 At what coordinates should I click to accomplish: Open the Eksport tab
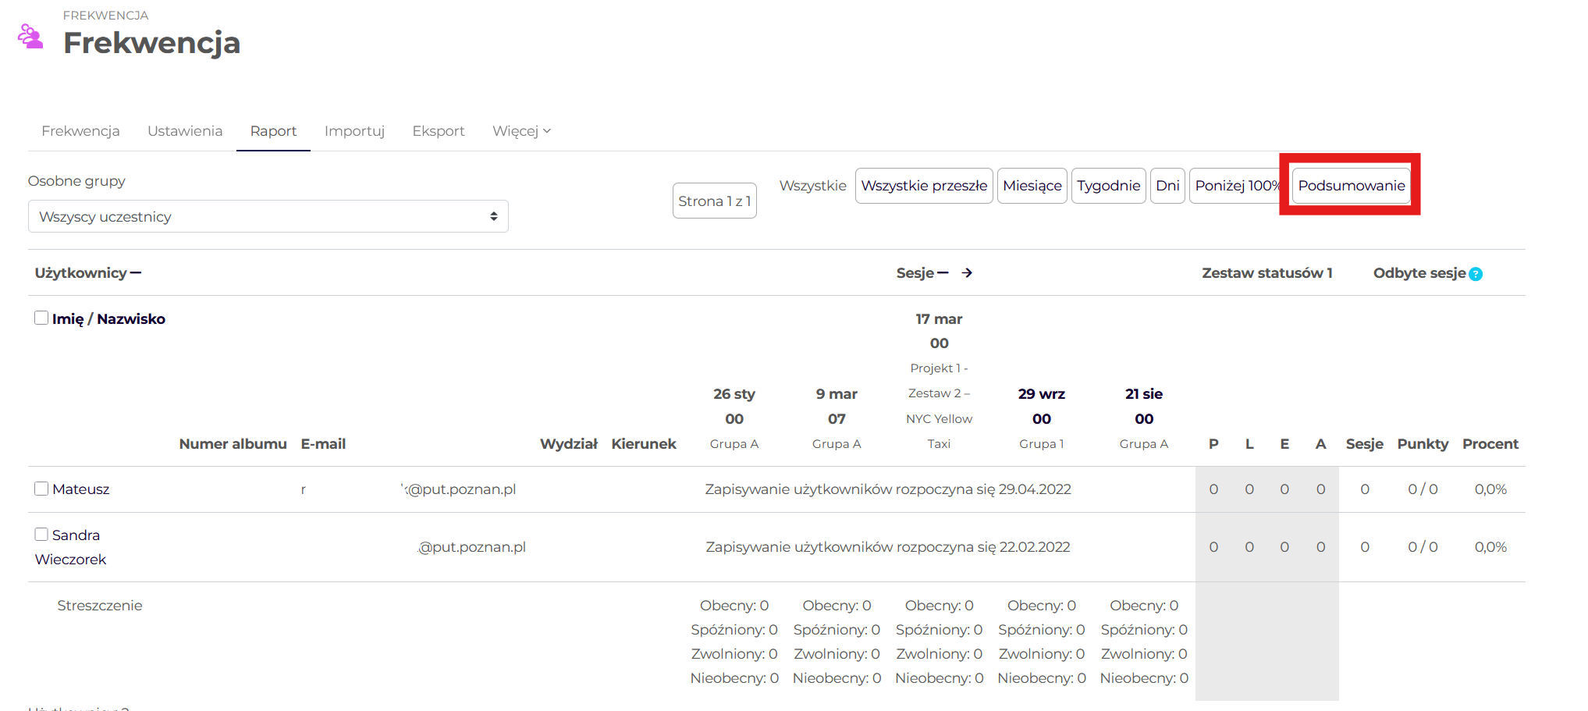pos(438,131)
